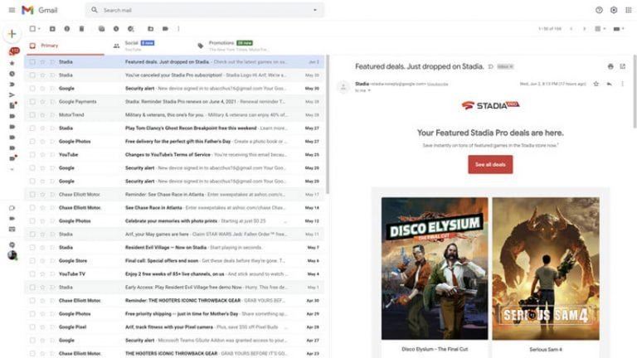Open email in new window icon

[623, 66]
